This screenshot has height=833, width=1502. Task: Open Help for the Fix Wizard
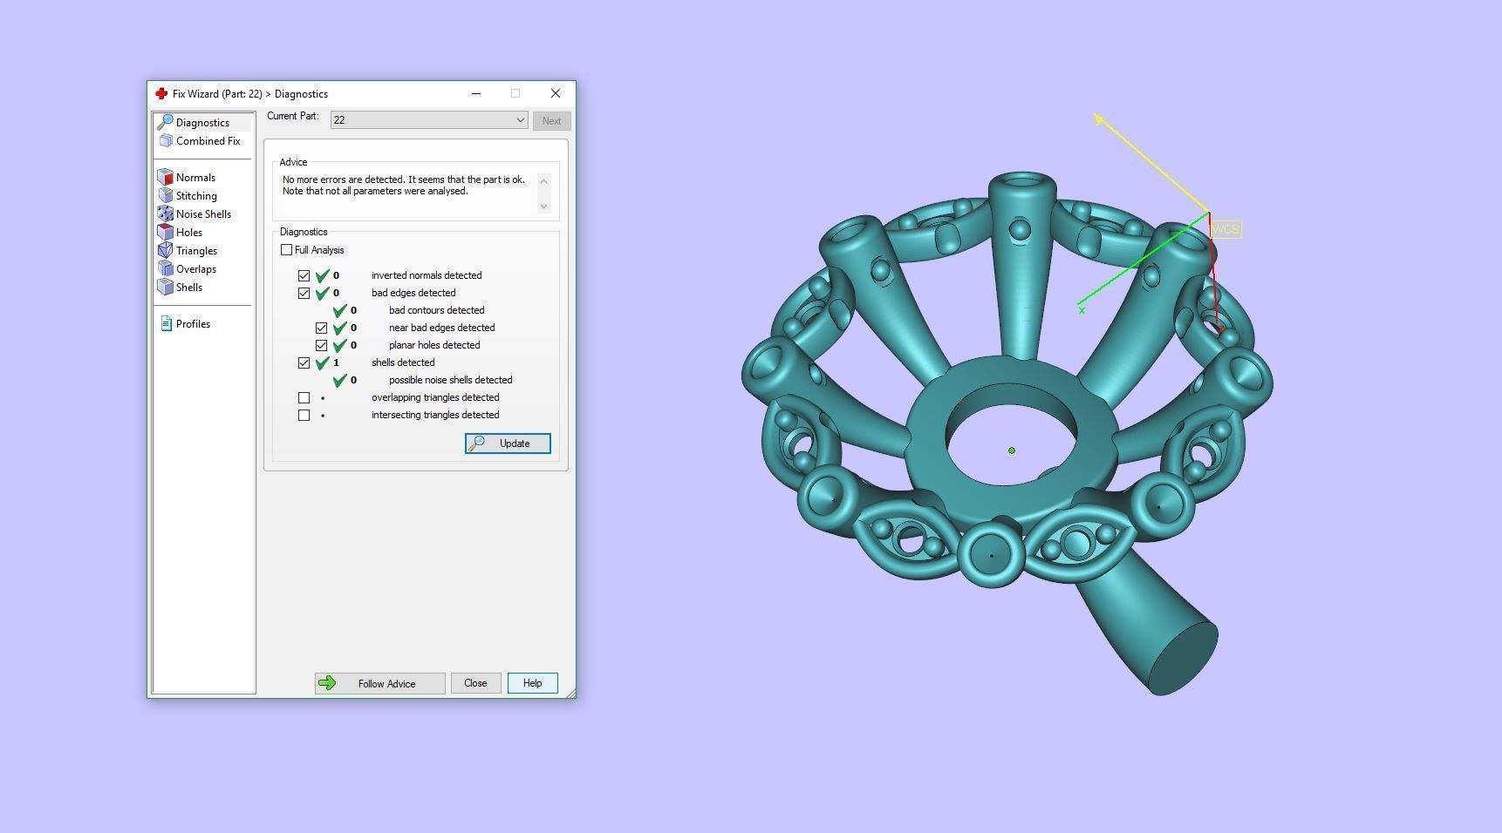tap(533, 683)
